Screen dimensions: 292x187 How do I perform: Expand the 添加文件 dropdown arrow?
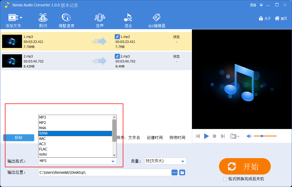pyautogui.click(x=21, y=18)
